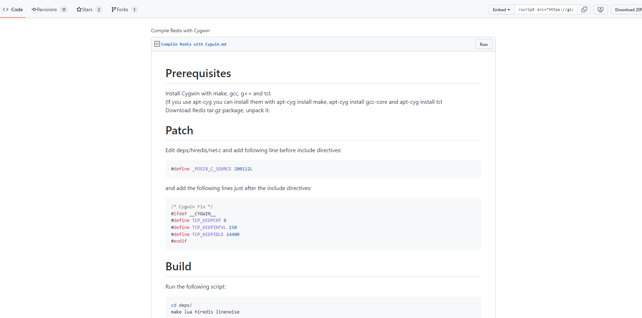Screen dimensions: 642x318
Task: Click the '#endif' code line
Action: point(179,241)
